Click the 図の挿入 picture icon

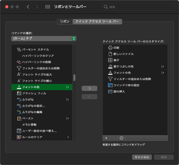[110, 91]
